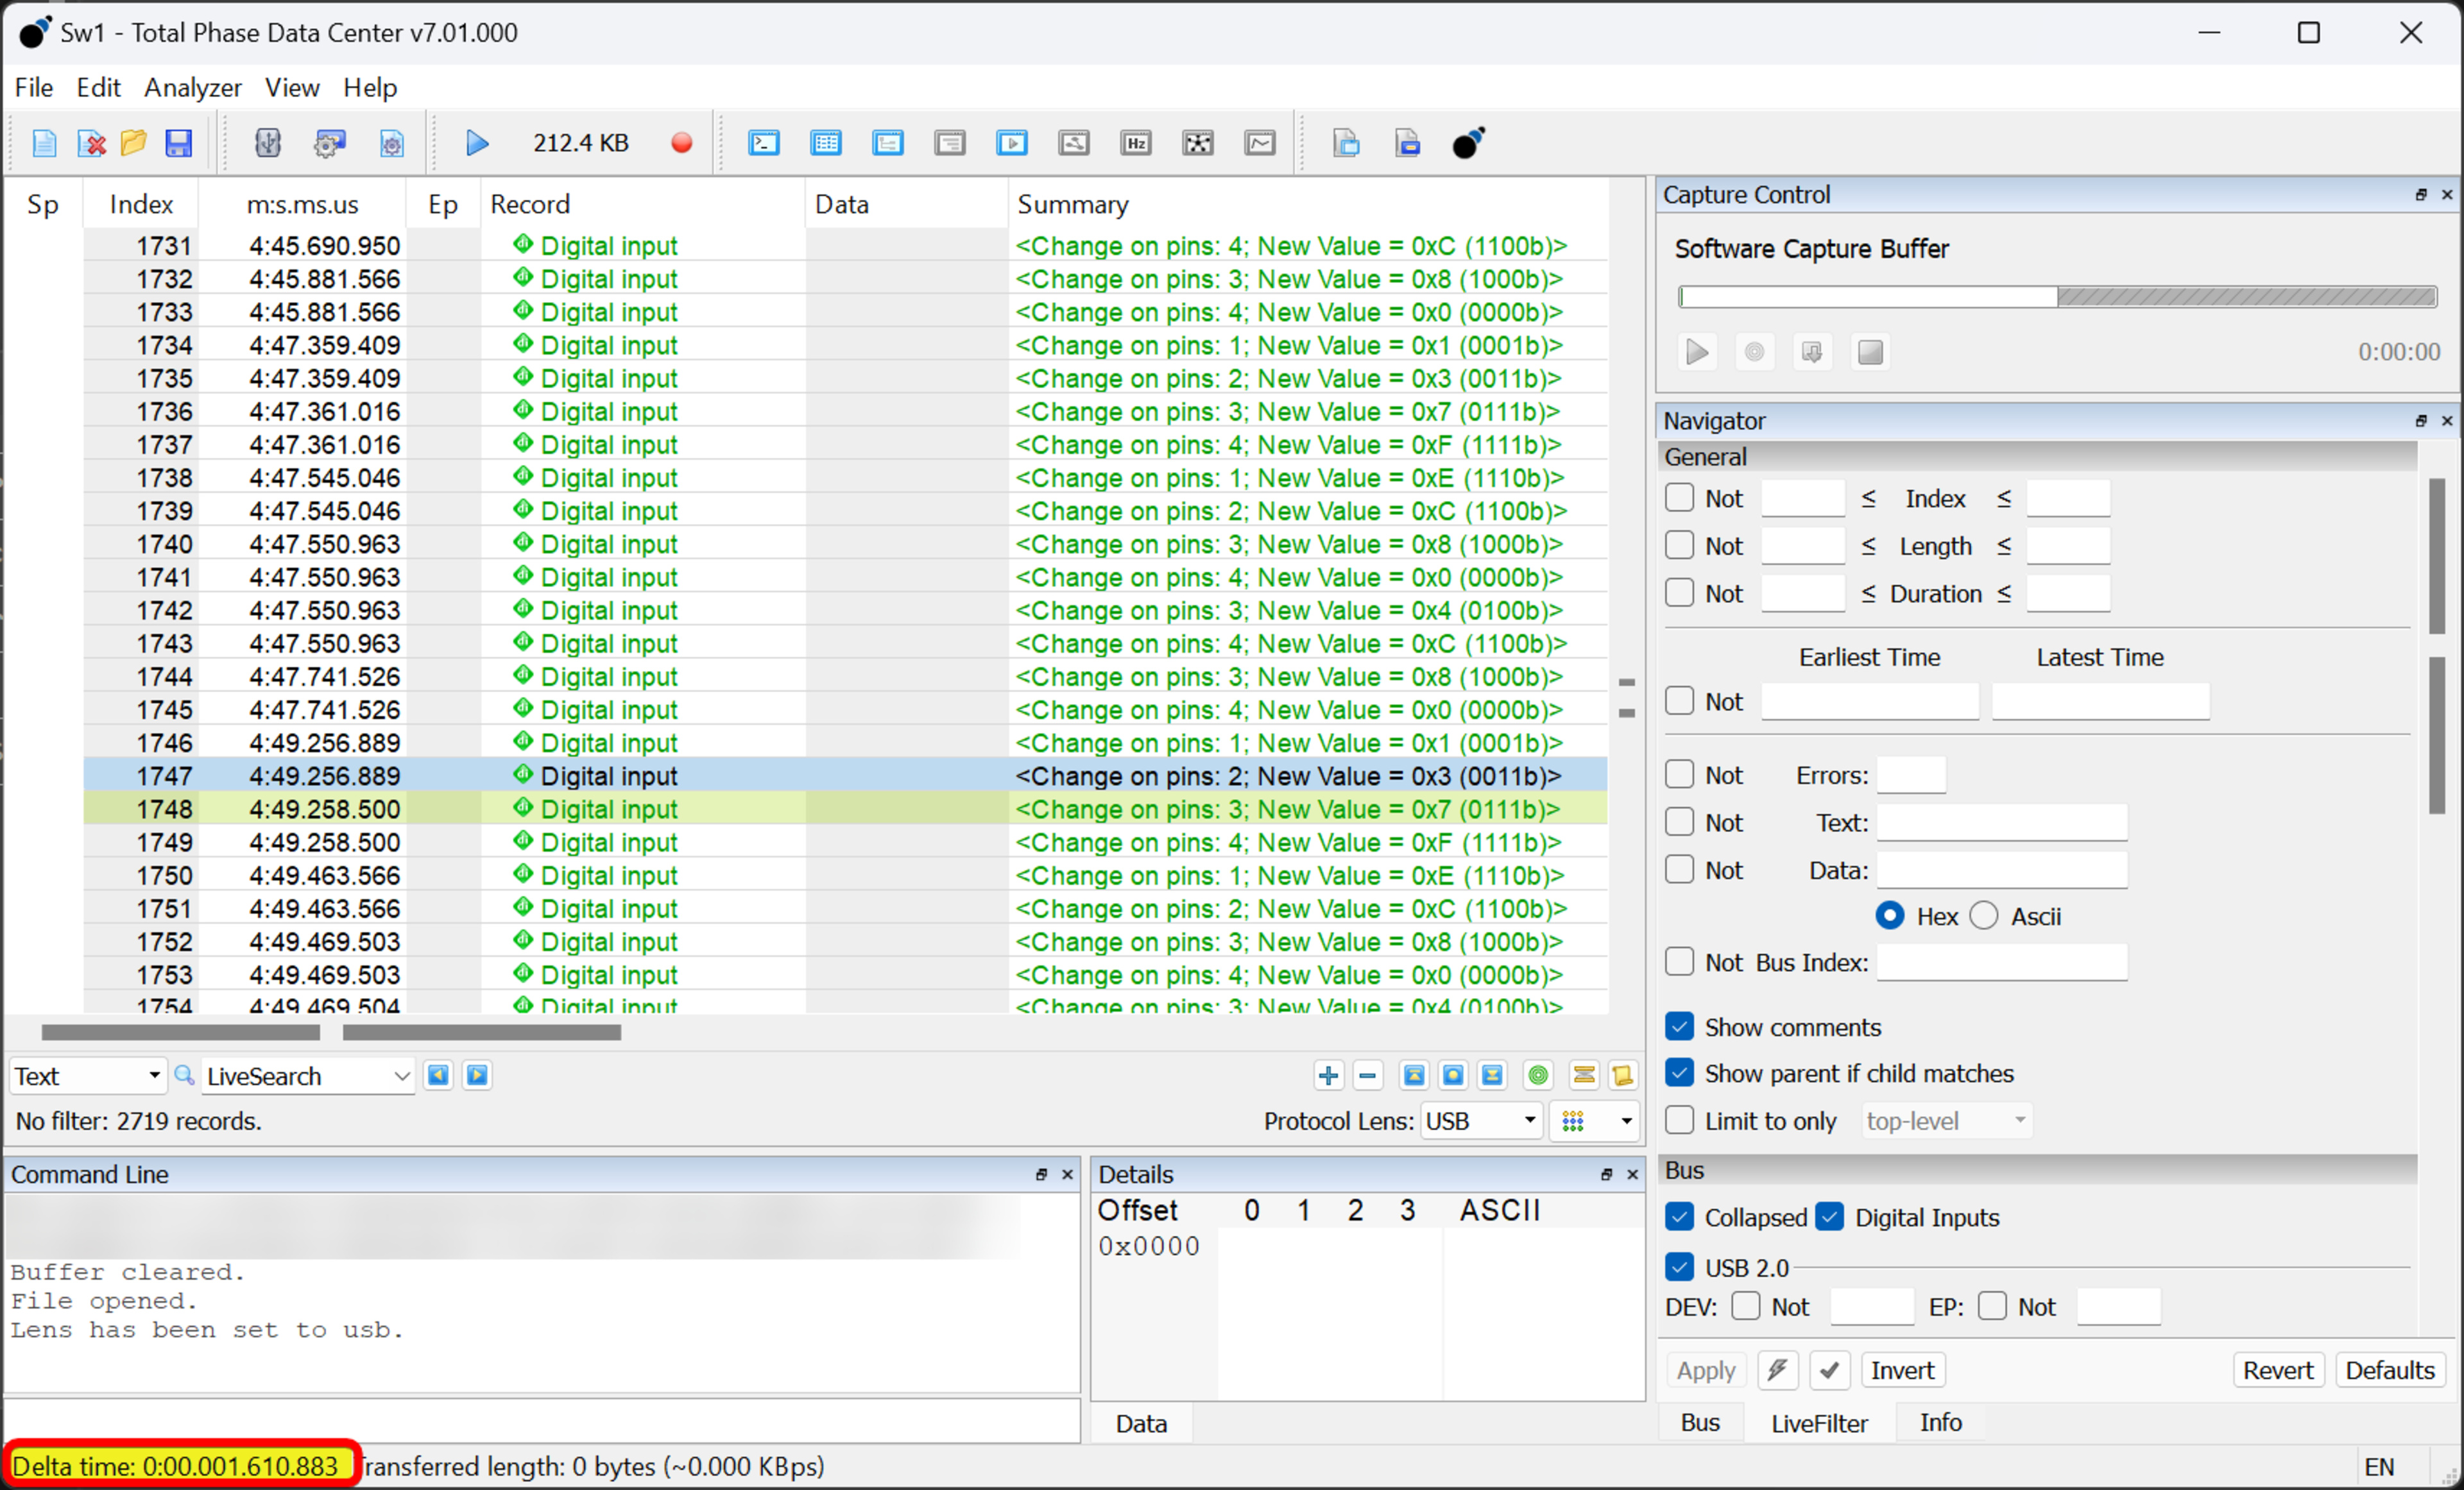
Task: Click the LiveSearch next-match arrow icon
Action: pos(477,1075)
